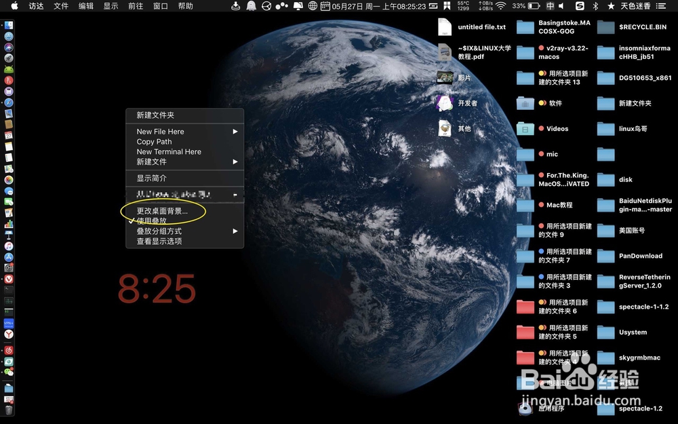The width and height of the screenshot is (678, 424).
Task: Open Launchpad rocket icon in Dock
Action: point(9,58)
